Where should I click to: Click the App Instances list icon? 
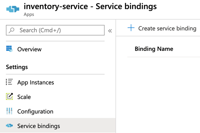click(9, 82)
